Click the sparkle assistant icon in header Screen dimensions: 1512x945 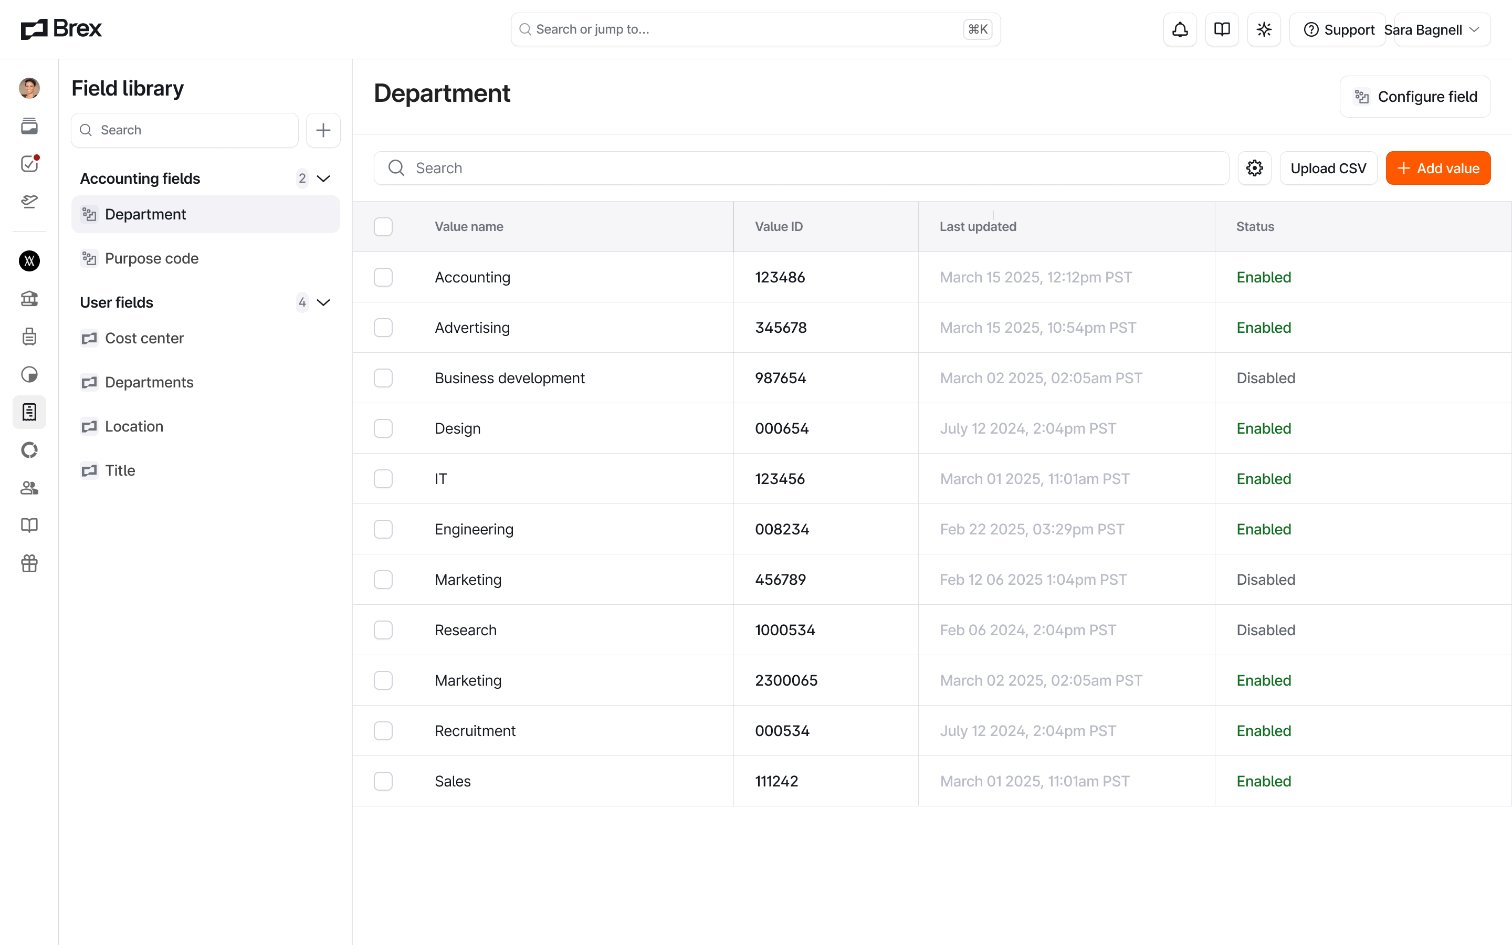click(x=1263, y=29)
